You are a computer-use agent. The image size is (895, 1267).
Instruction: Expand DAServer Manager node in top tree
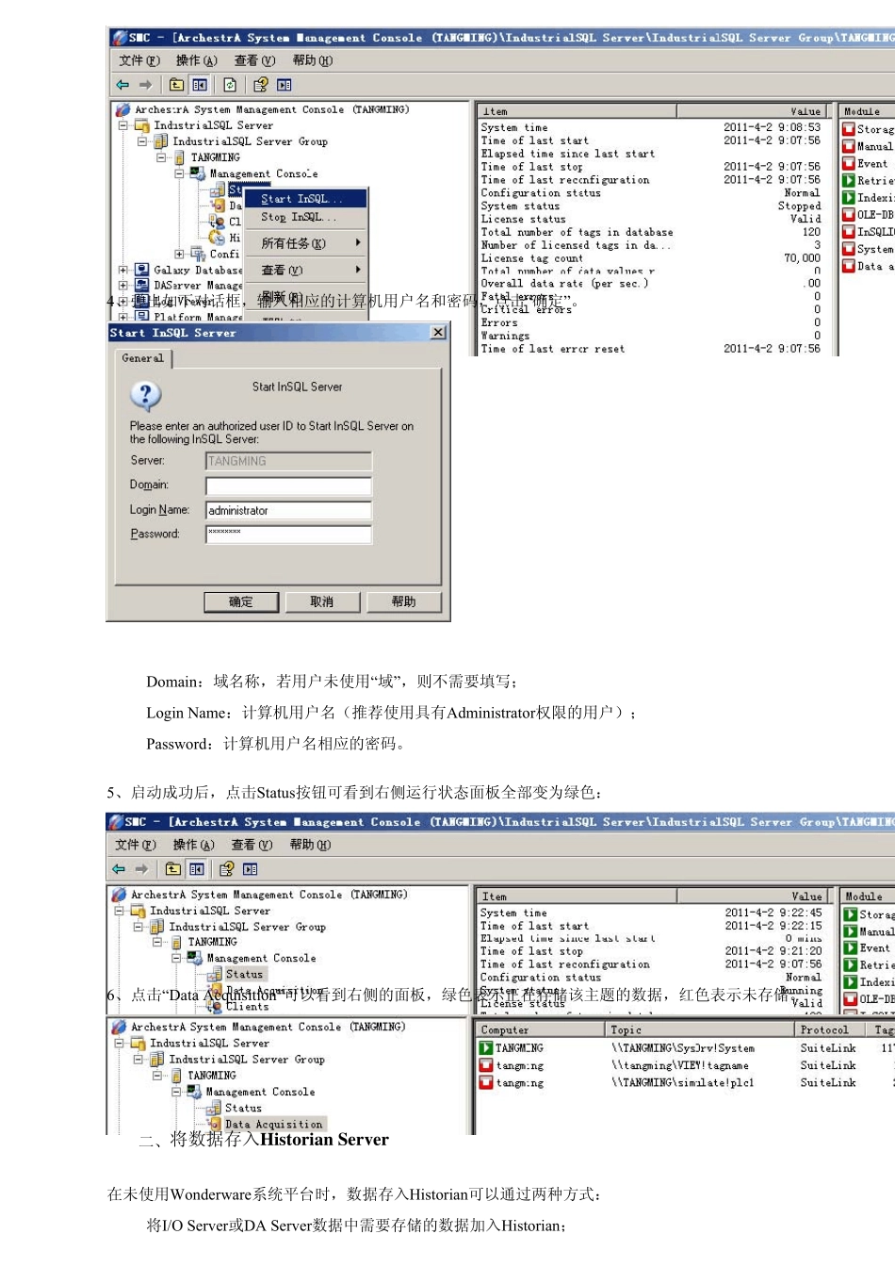pos(122,285)
